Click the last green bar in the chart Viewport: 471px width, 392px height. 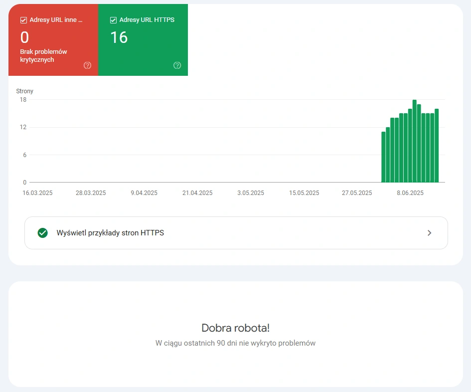437,146
